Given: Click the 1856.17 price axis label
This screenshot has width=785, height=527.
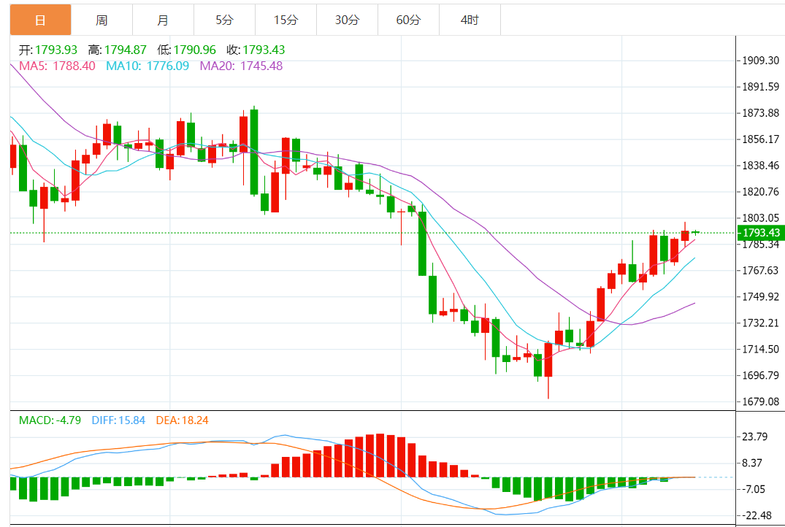Looking at the screenshot, I should tap(760, 139).
